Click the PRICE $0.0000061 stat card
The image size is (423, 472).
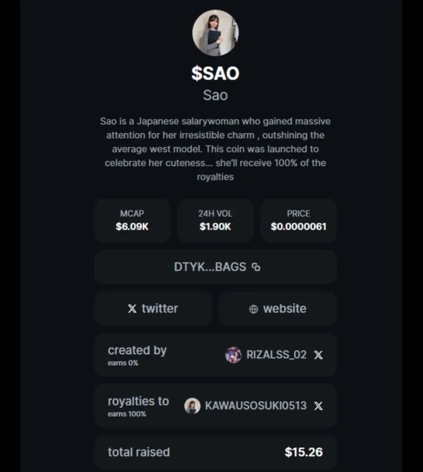[299, 220]
